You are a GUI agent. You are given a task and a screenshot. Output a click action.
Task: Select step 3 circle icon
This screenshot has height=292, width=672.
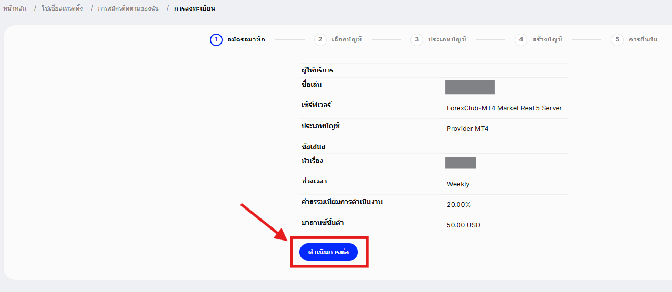(417, 40)
